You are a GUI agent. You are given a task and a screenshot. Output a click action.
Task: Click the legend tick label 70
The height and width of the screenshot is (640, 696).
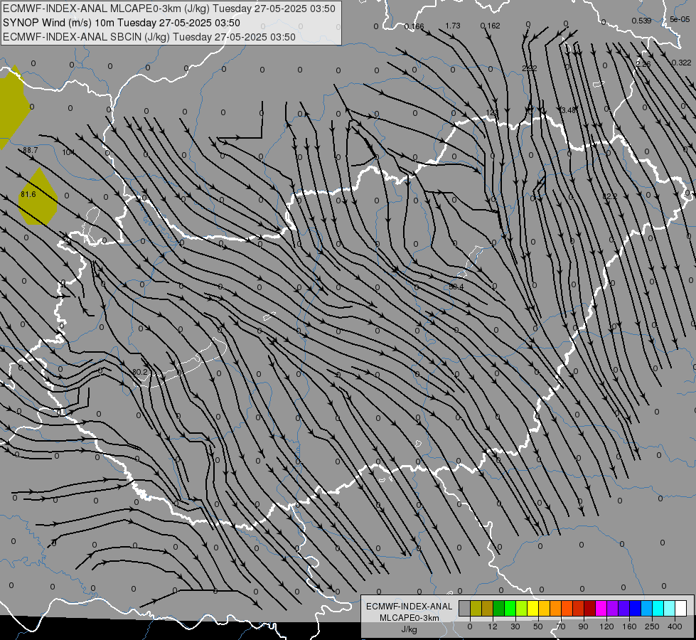click(561, 626)
